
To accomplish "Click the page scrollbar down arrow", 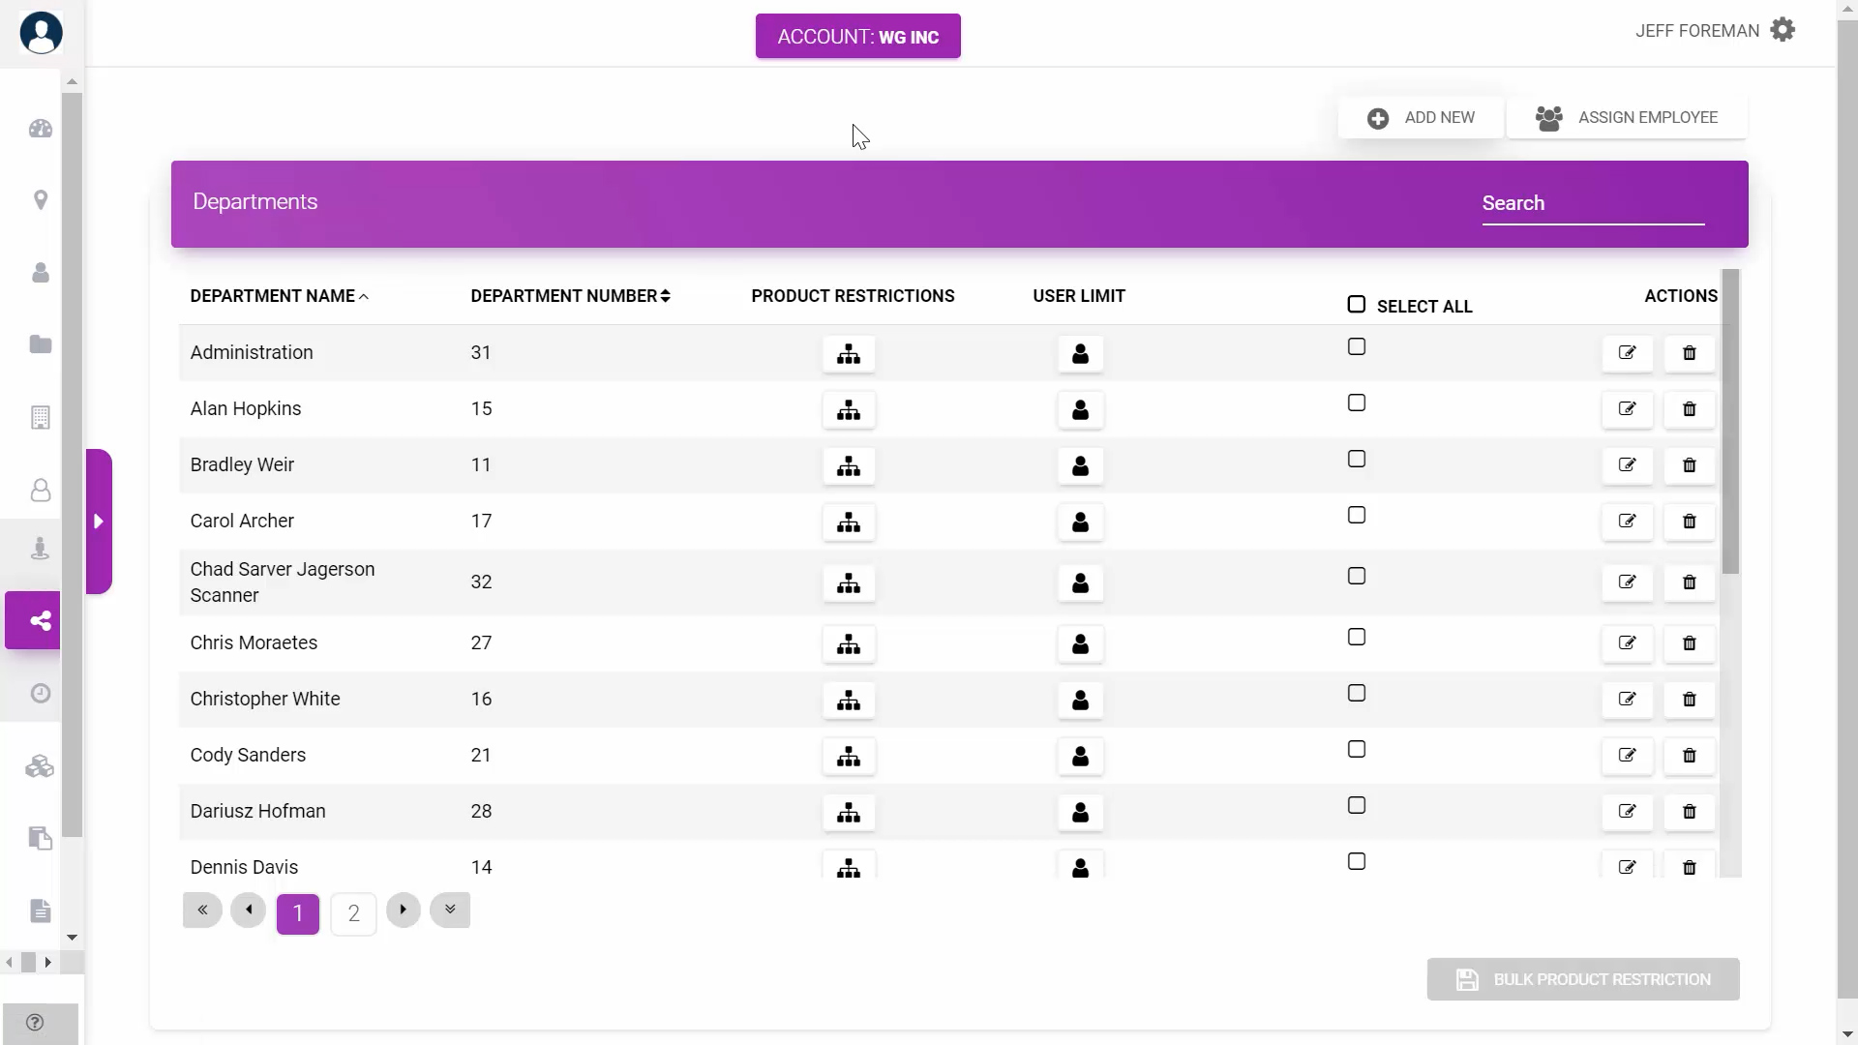I will [1847, 1034].
